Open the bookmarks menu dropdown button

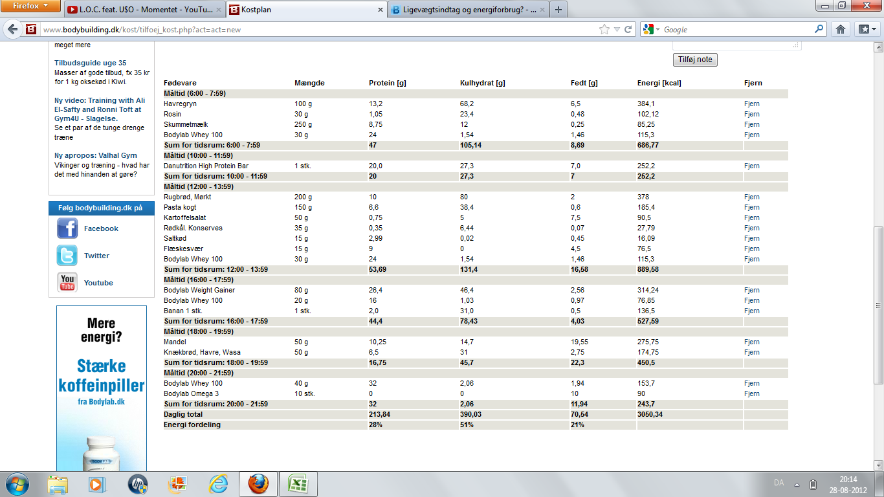coord(866,29)
